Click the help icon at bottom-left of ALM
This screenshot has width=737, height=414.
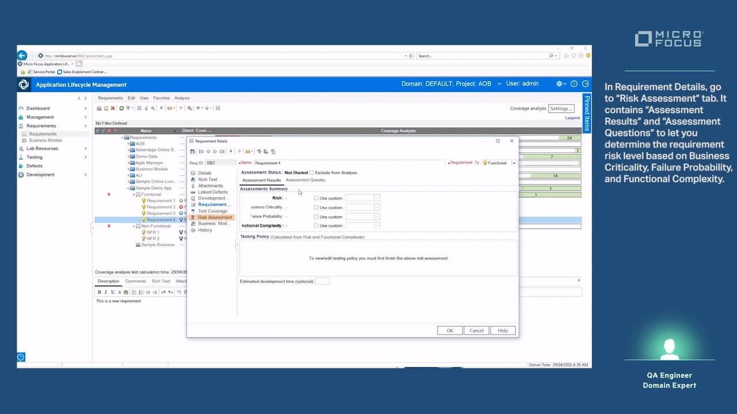(21, 357)
